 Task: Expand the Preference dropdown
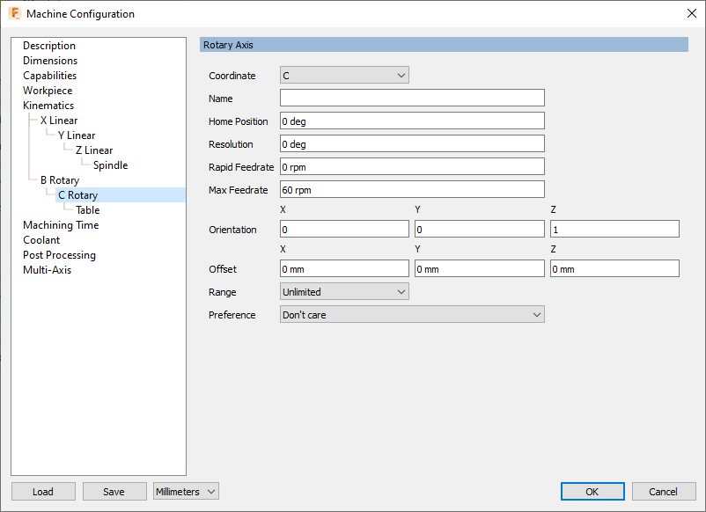(x=412, y=314)
